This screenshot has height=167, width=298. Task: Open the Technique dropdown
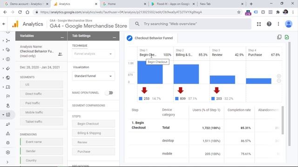[x=93, y=54]
